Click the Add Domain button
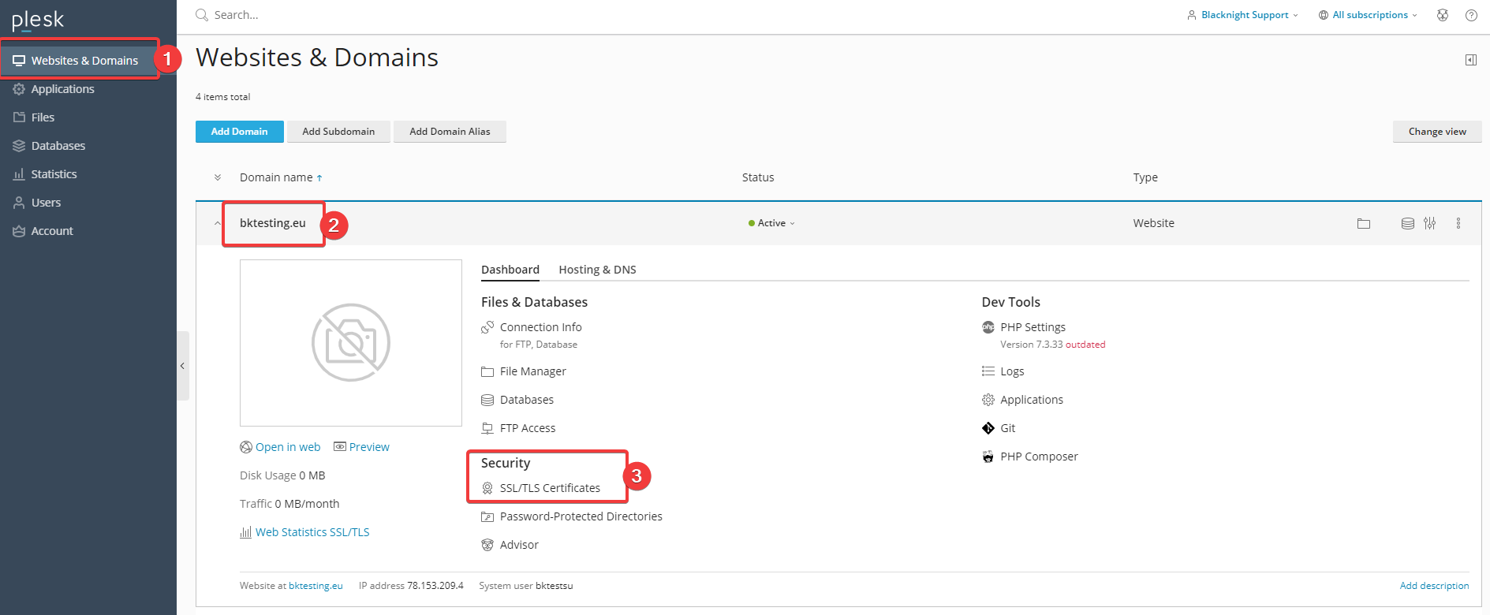 pos(239,132)
